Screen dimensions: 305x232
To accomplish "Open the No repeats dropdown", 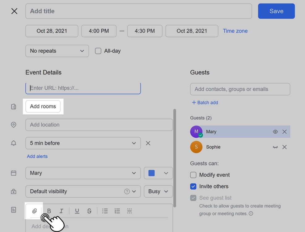I will click(57, 51).
